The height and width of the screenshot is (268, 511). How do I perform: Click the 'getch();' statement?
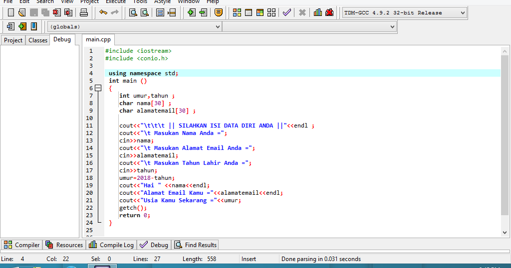133,208
